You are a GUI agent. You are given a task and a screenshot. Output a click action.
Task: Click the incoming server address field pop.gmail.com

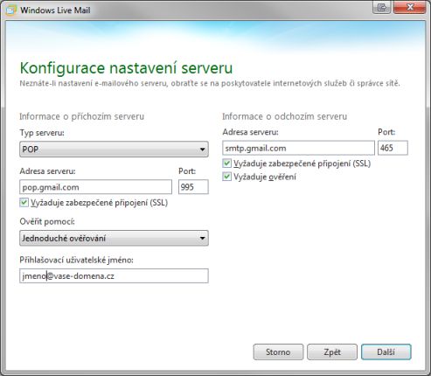click(96, 187)
